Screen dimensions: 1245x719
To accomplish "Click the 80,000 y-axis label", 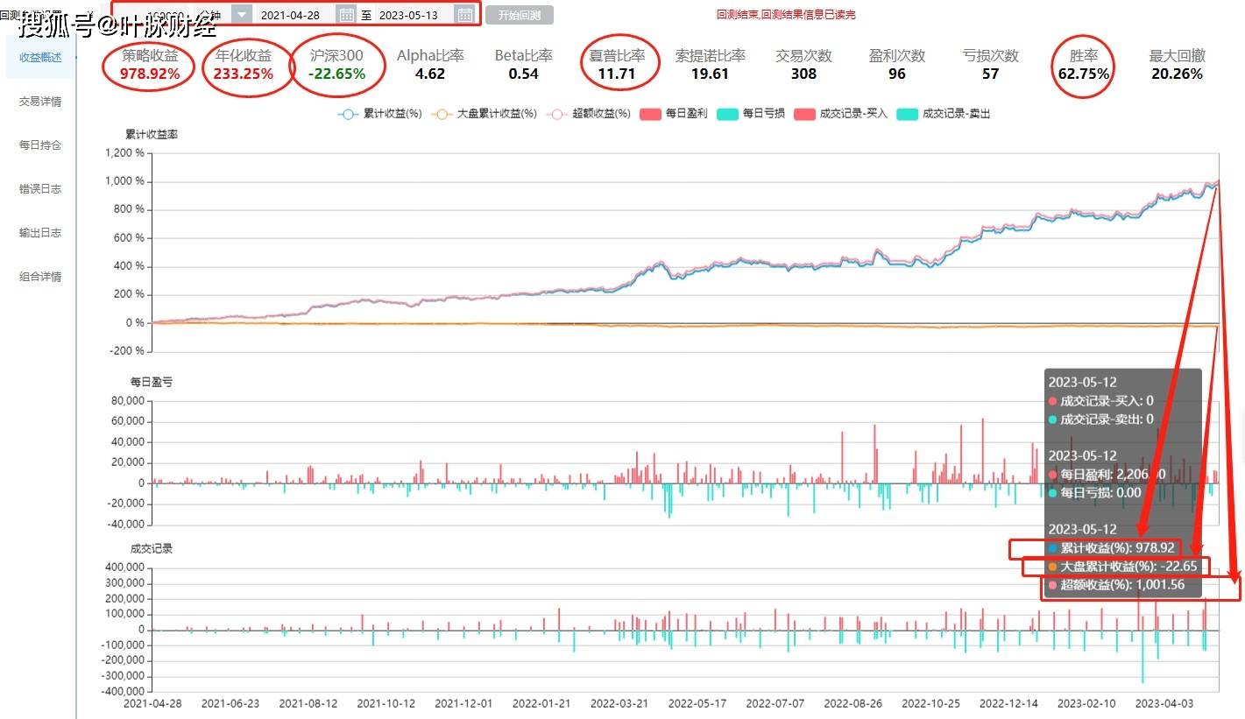I will pos(128,400).
